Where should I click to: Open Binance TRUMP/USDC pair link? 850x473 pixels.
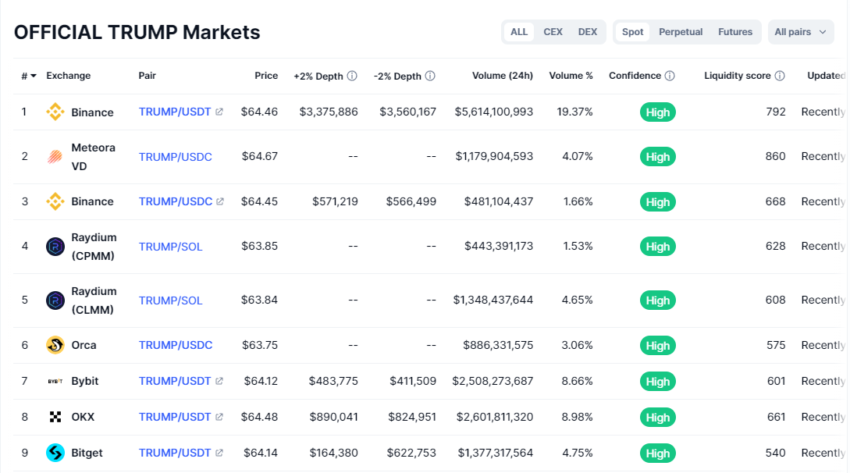[x=176, y=201]
